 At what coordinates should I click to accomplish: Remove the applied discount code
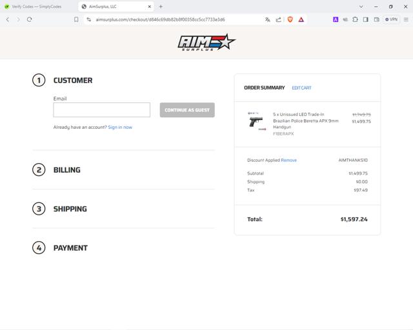[288, 160]
